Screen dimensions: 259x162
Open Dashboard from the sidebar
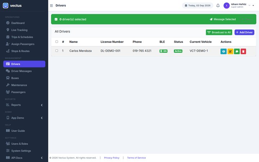coord(24,23)
